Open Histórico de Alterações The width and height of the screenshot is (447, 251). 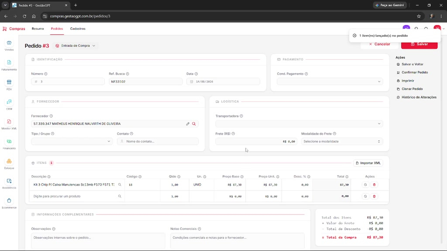[x=416, y=97]
